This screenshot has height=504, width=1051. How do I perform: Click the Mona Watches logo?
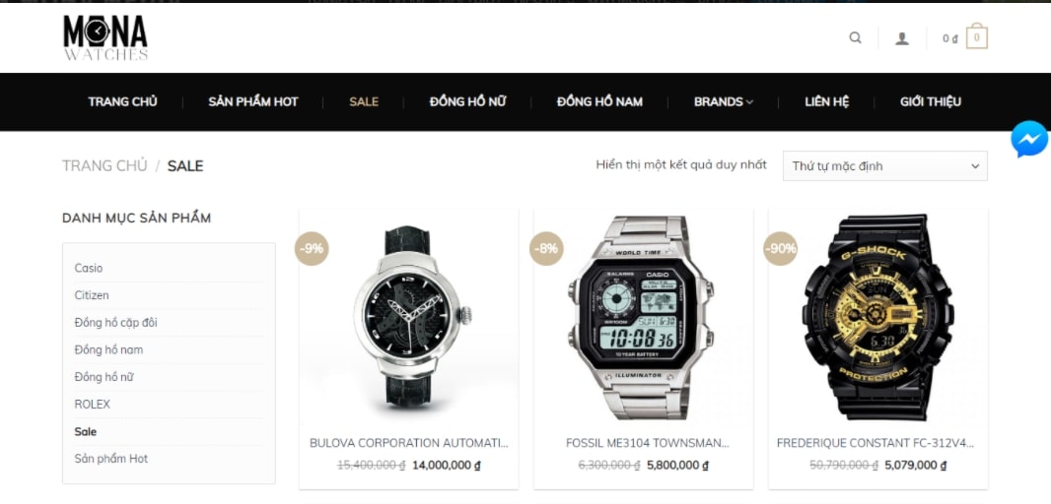(105, 37)
